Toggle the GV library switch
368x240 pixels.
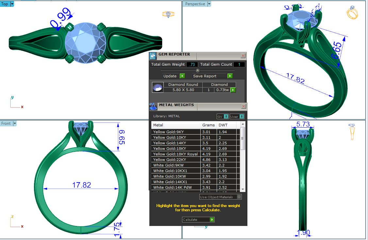pos(226,117)
